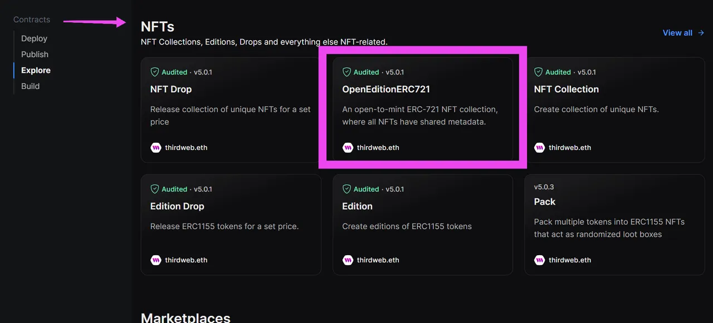Click the arrow icon next to View all
This screenshot has width=713, height=323.
(701, 33)
